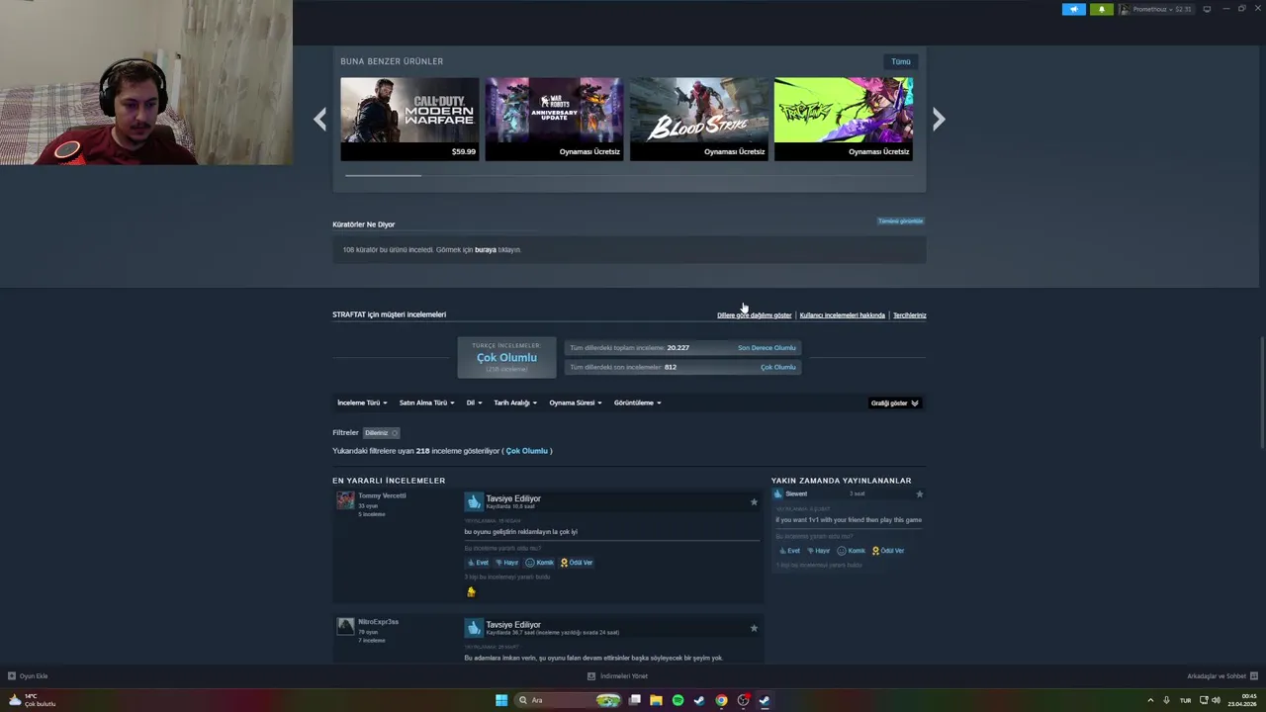The width and height of the screenshot is (1266, 712).
Task: Open İndirmeleri Yönet downloads manager
Action: 617,676
